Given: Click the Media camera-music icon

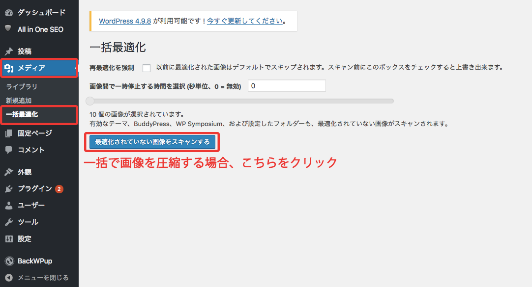Looking at the screenshot, I should [x=9, y=68].
